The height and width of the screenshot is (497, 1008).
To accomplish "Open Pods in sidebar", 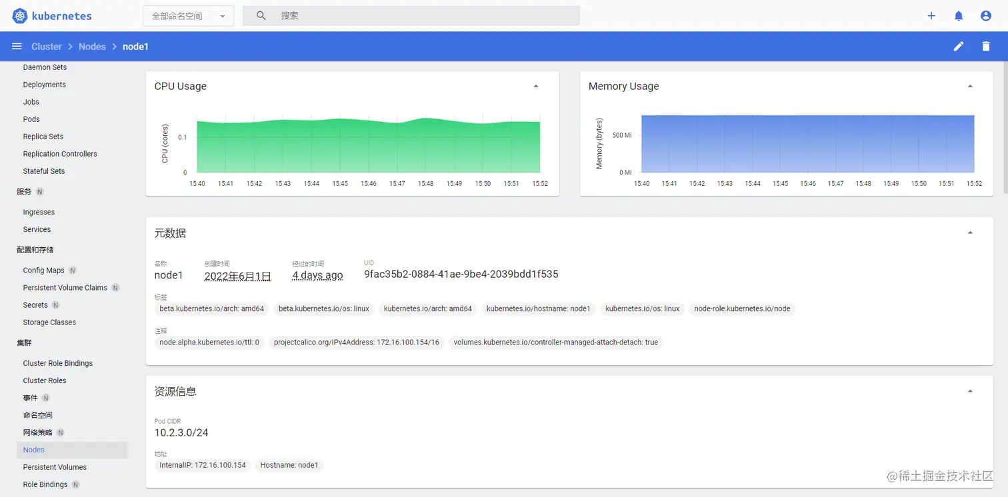I will coord(31,119).
